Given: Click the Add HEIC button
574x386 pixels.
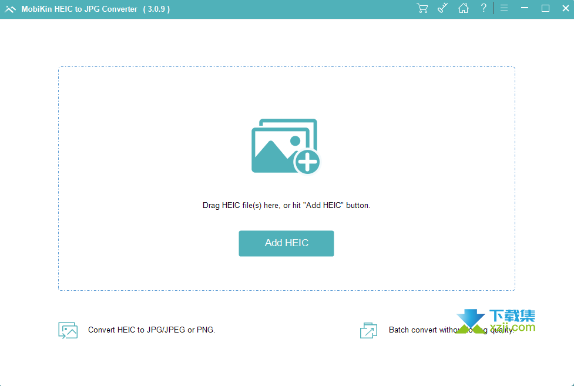Looking at the screenshot, I should pyautogui.click(x=286, y=243).
